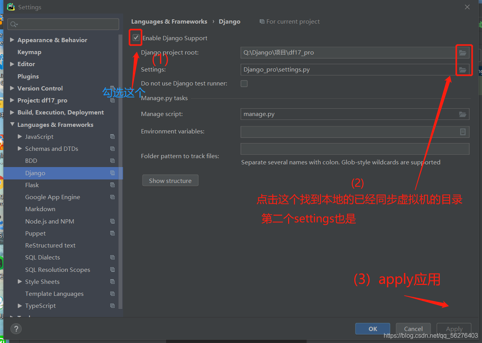This screenshot has width=482, height=343.
Task: Click the project-level icon beside Django row
Action: [112, 173]
